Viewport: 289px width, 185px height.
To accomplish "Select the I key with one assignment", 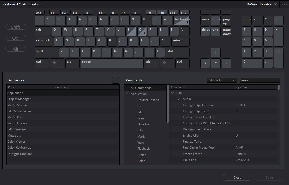I will (x=131, y=31).
